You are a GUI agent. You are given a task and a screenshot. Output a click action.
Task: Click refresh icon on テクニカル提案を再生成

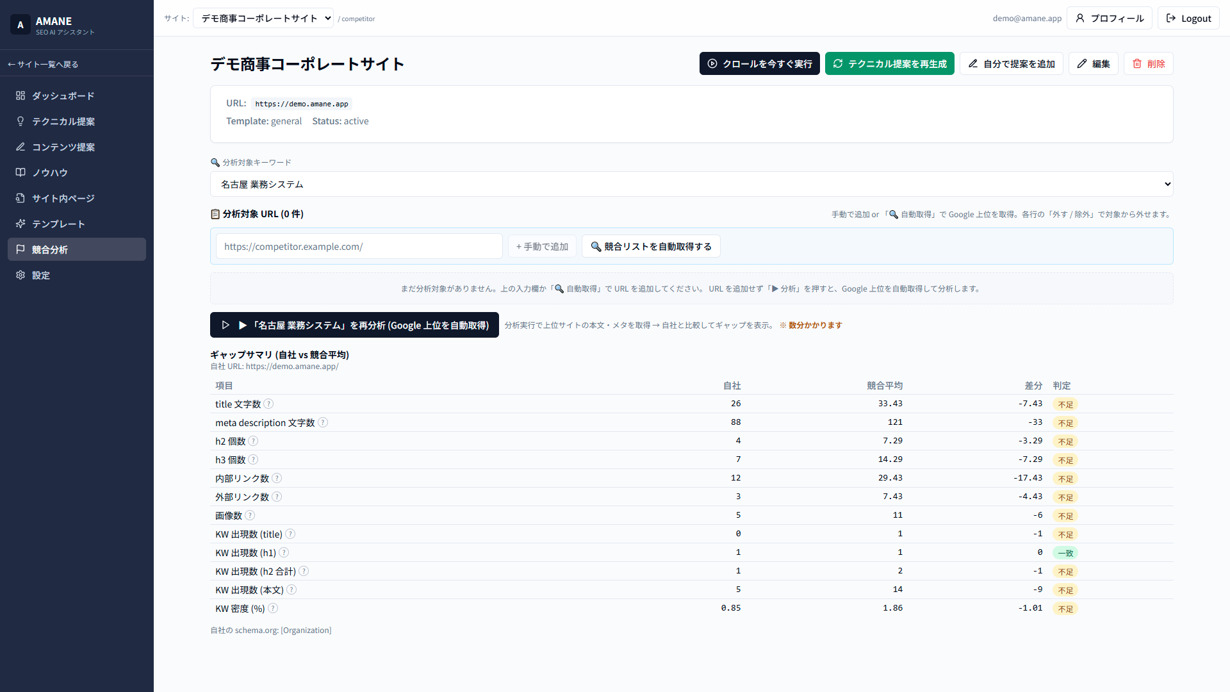[x=838, y=63]
